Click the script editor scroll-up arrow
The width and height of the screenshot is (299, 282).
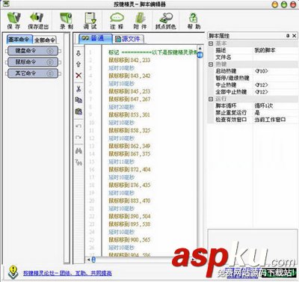(200, 48)
